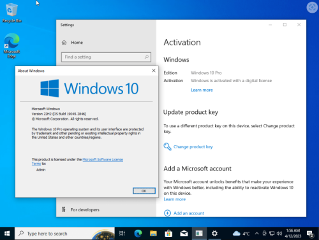Click the 'Version 22H2' build text
Viewport: 319px width, 240px height.
click(59, 114)
